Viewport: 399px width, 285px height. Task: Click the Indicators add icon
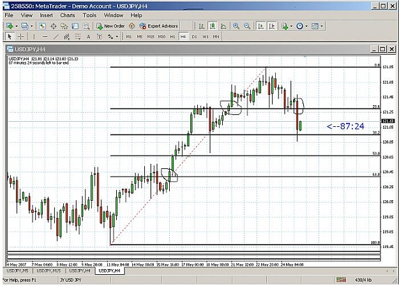[x=285, y=26]
